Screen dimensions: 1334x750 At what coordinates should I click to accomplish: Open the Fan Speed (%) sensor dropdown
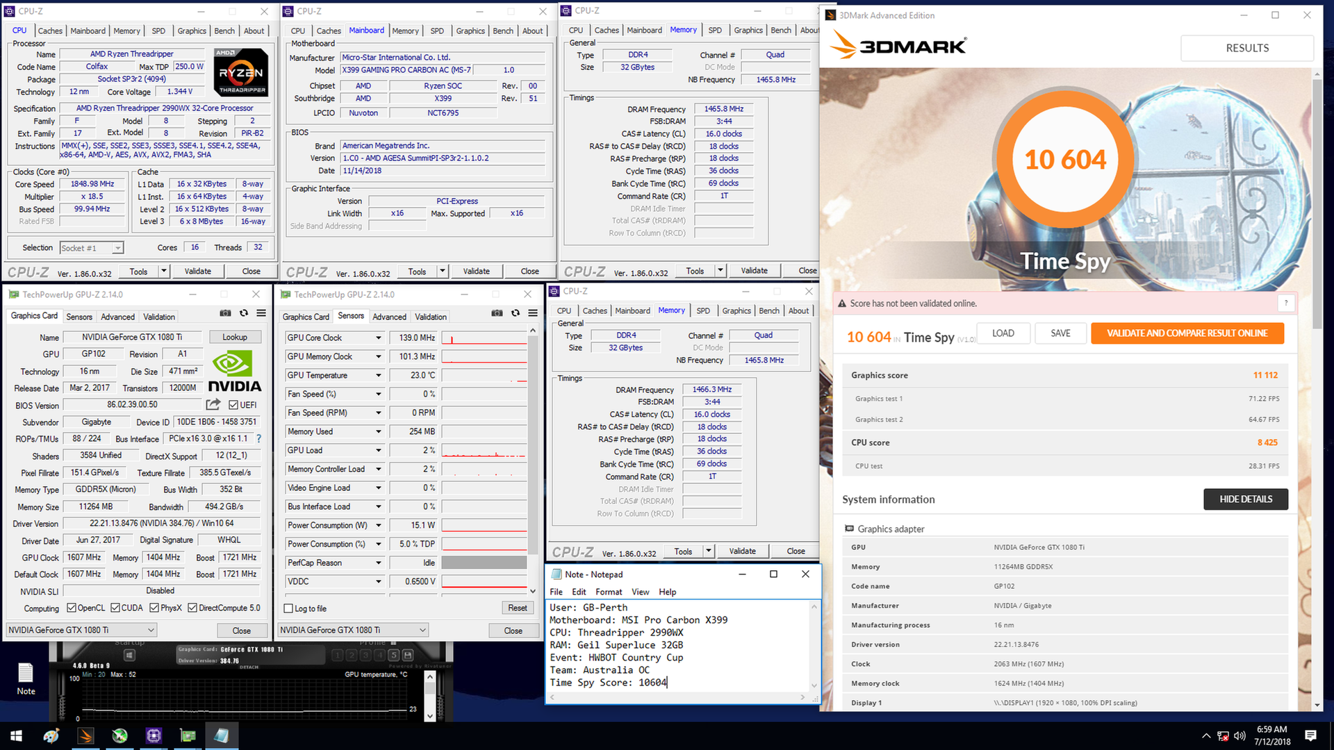point(379,394)
